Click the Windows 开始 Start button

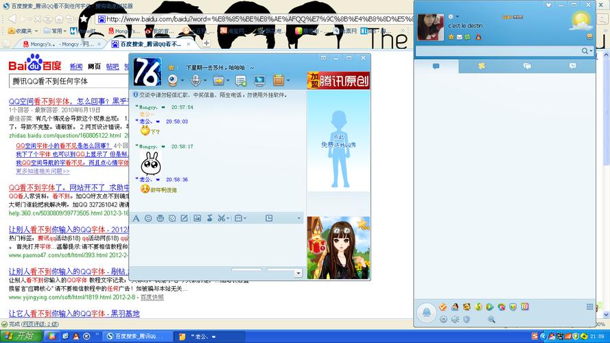click(20, 336)
